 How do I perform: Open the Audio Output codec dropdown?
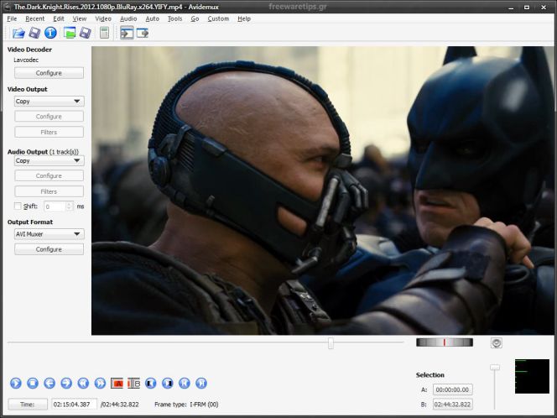(49, 160)
